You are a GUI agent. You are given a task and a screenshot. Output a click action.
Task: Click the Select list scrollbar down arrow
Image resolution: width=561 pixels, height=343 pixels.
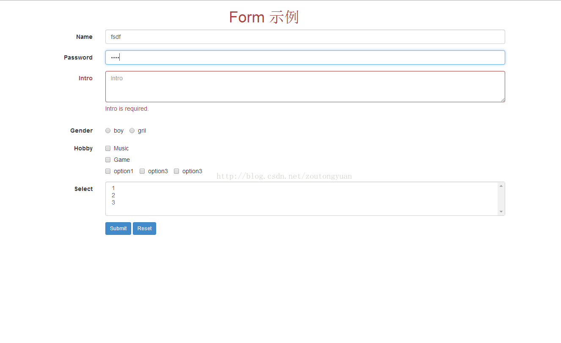[501, 212]
